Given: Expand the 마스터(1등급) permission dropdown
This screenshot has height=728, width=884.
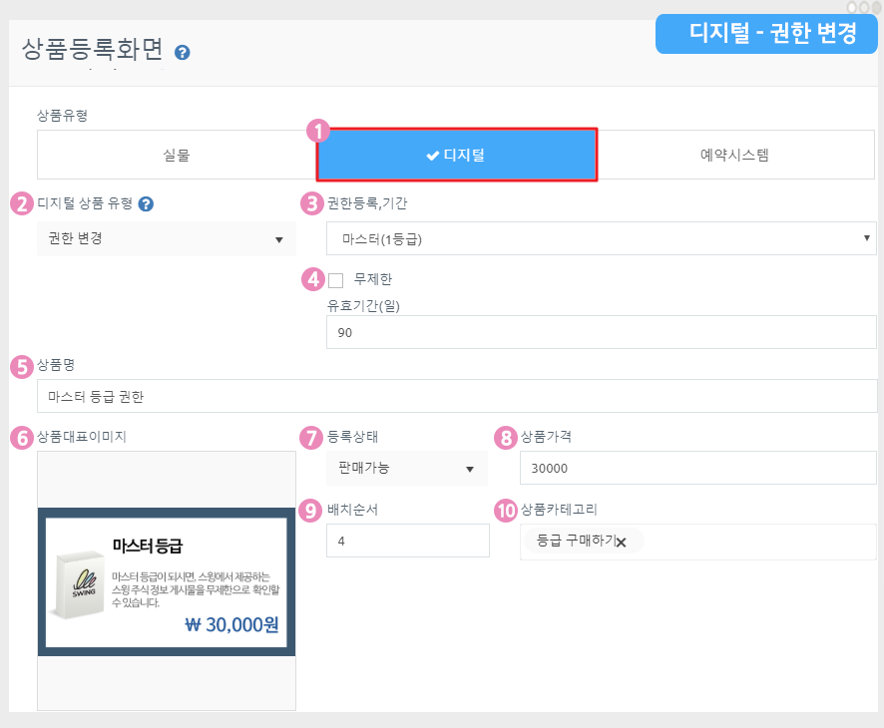Looking at the screenshot, I should pyautogui.click(x=601, y=238).
